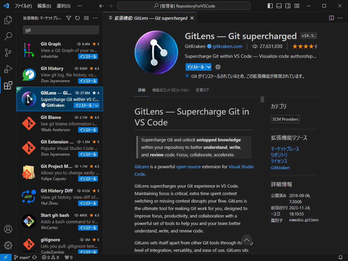Image resolution: width=348 pixels, height=261 pixels.
Task: Click star rating of GitLens
Action: tap(305, 46)
